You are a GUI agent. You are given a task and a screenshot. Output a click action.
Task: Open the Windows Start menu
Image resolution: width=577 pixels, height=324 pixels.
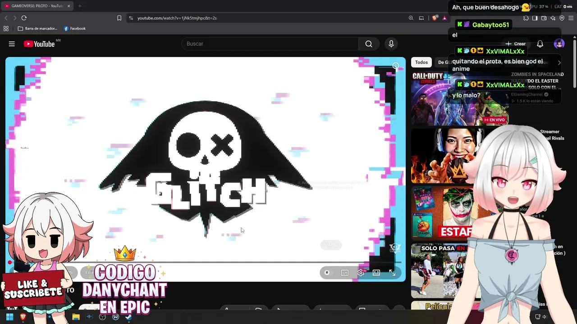pos(9,317)
